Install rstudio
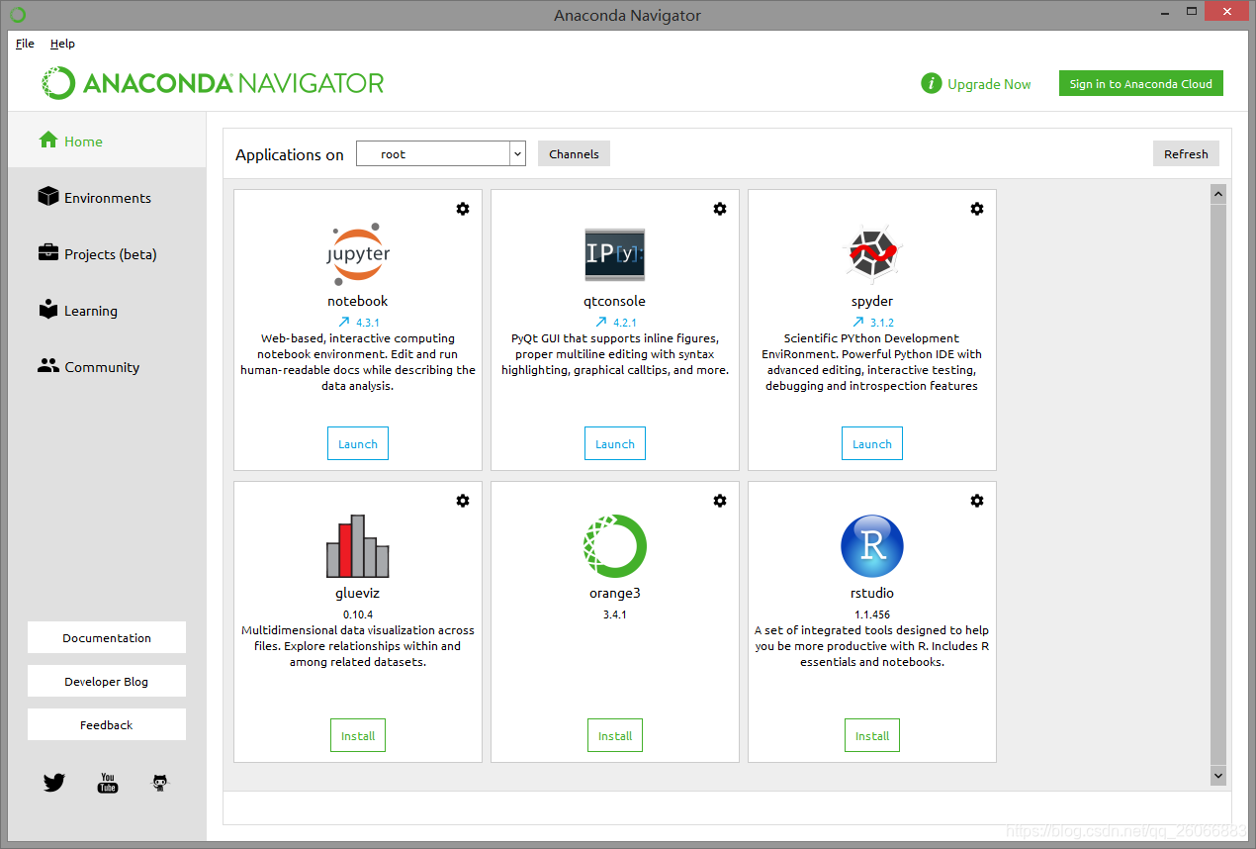Screen dimensions: 1256x849 pos(872,735)
